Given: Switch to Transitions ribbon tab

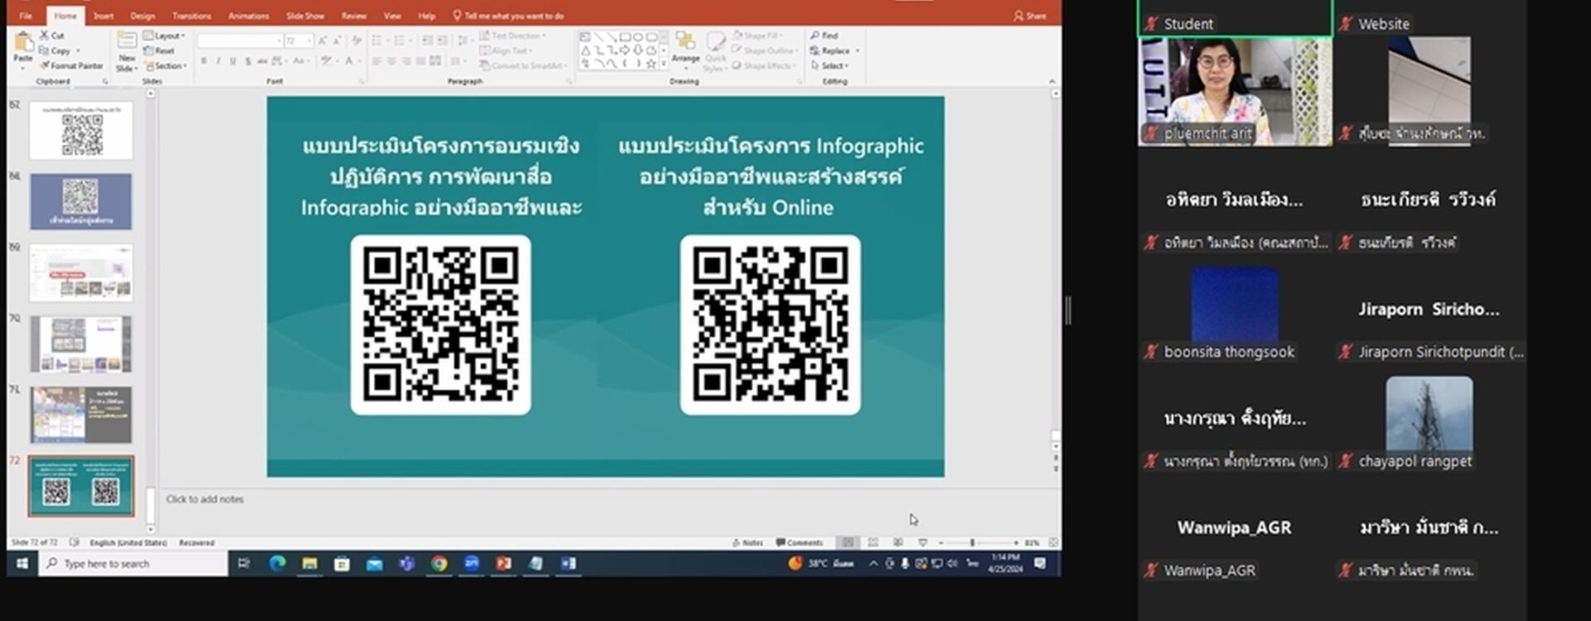Looking at the screenshot, I should (x=191, y=16).
